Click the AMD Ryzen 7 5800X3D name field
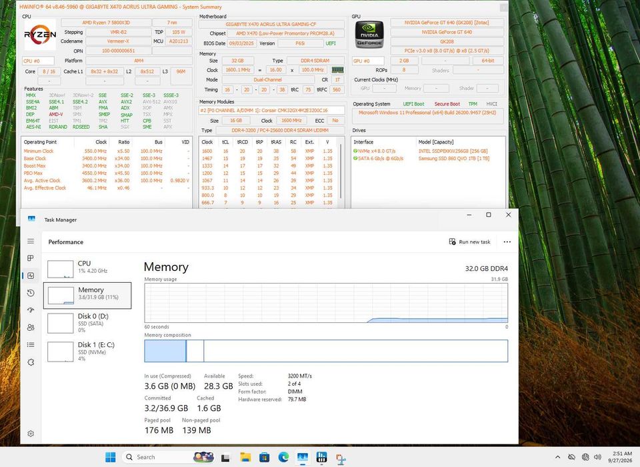 tap(106, 23)
